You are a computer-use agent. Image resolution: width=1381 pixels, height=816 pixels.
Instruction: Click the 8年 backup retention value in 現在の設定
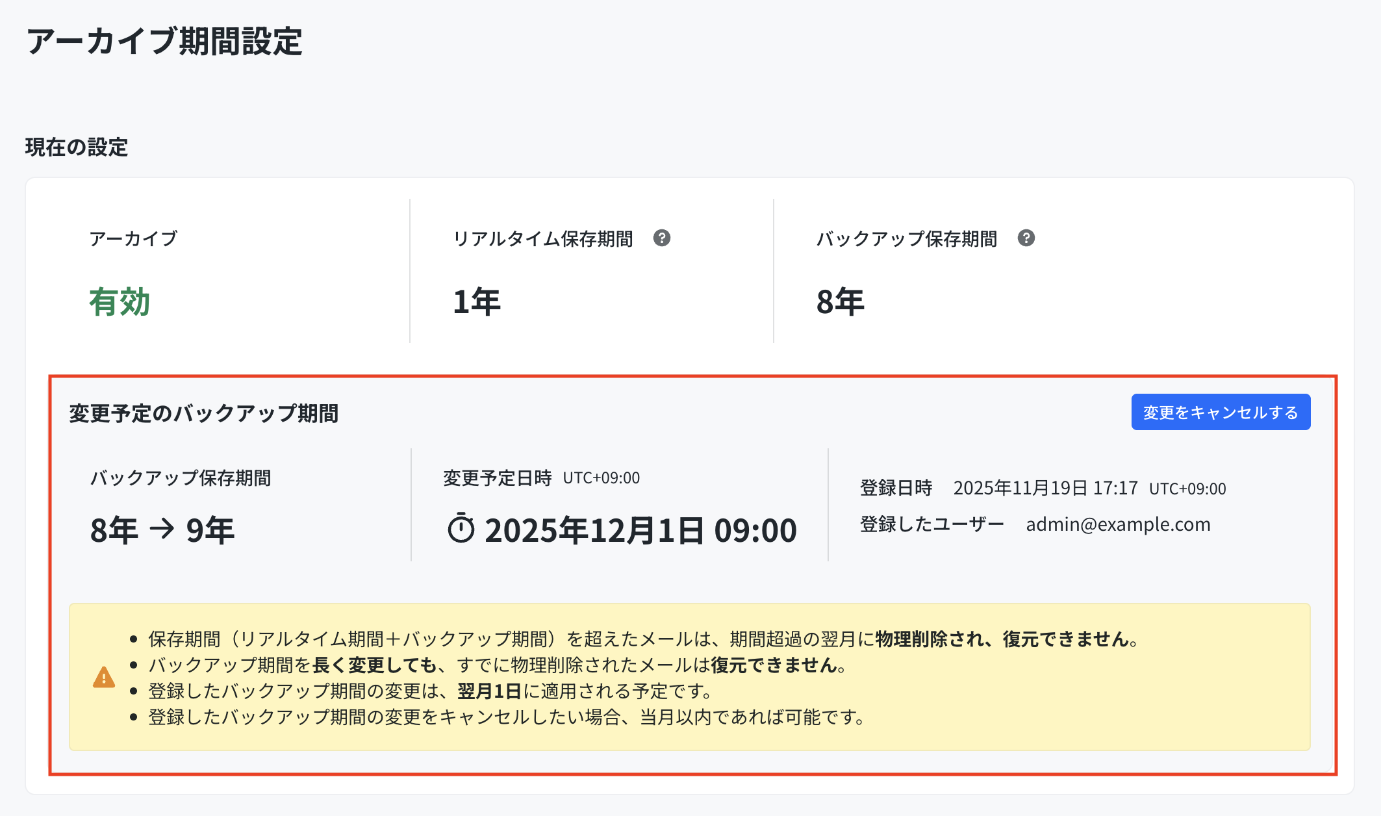point(841,302)
